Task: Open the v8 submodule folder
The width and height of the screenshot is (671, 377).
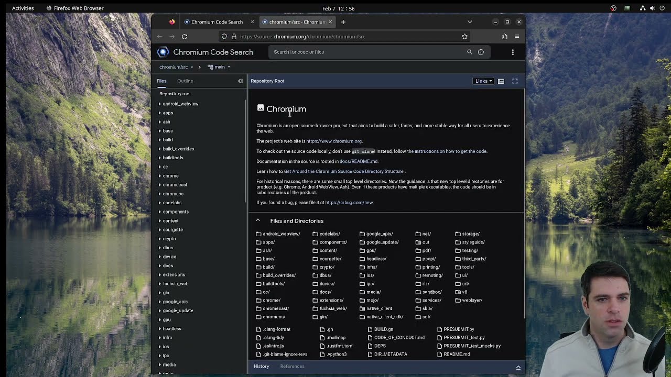Action: [461, 292]
